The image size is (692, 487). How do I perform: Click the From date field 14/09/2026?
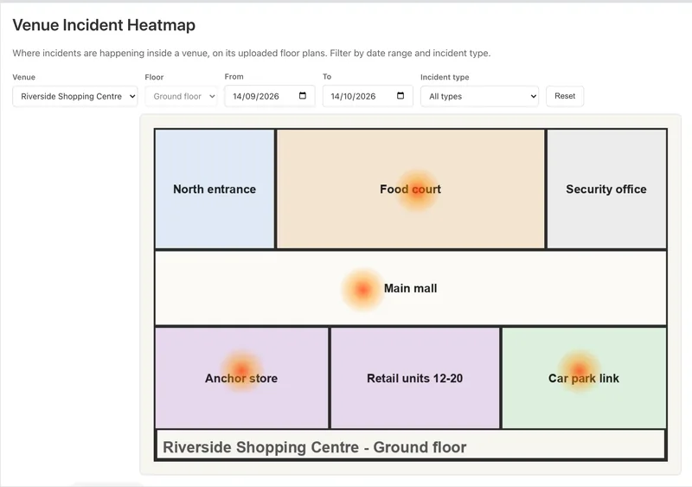[x=270, y=96]
